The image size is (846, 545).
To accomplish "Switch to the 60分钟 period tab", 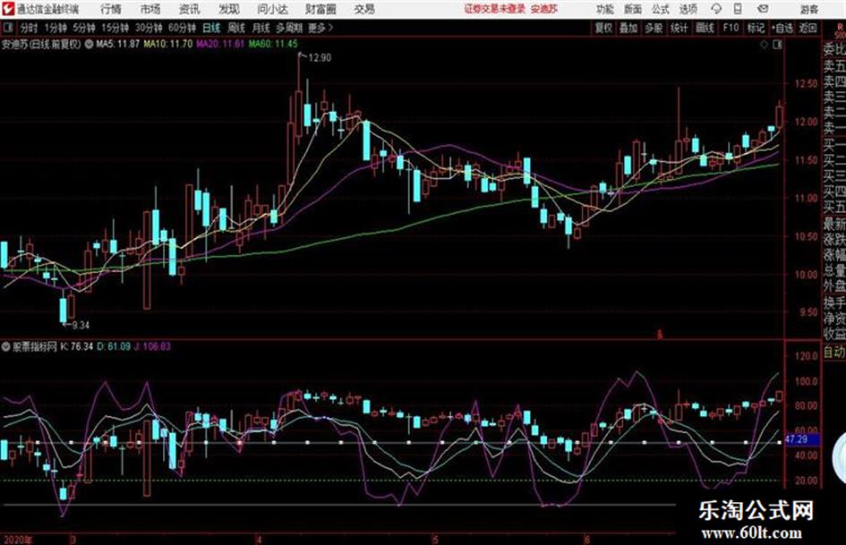I will click(182, 28).
